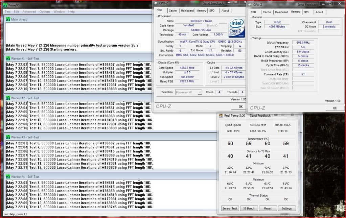Click the Worker #2 Self-Test window icon
Image resolution: width=346 pixels, height=218 pixels.
pyautogui.click(x=8, y=98)
